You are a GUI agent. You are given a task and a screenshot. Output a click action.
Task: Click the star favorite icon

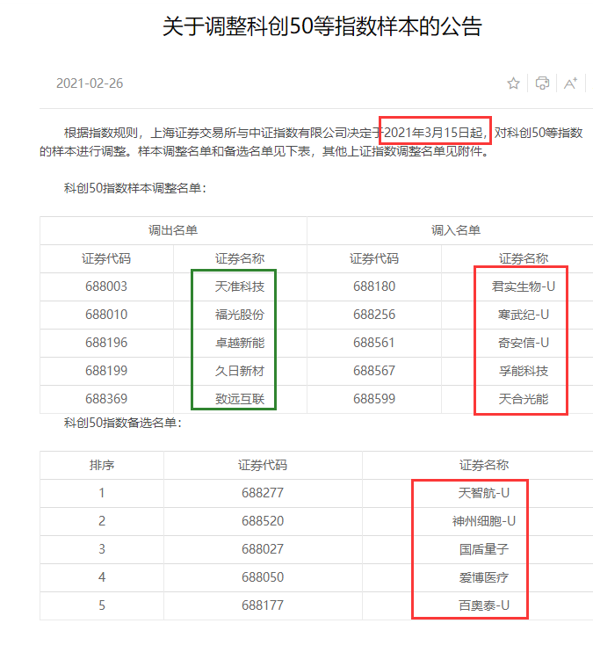513,83
